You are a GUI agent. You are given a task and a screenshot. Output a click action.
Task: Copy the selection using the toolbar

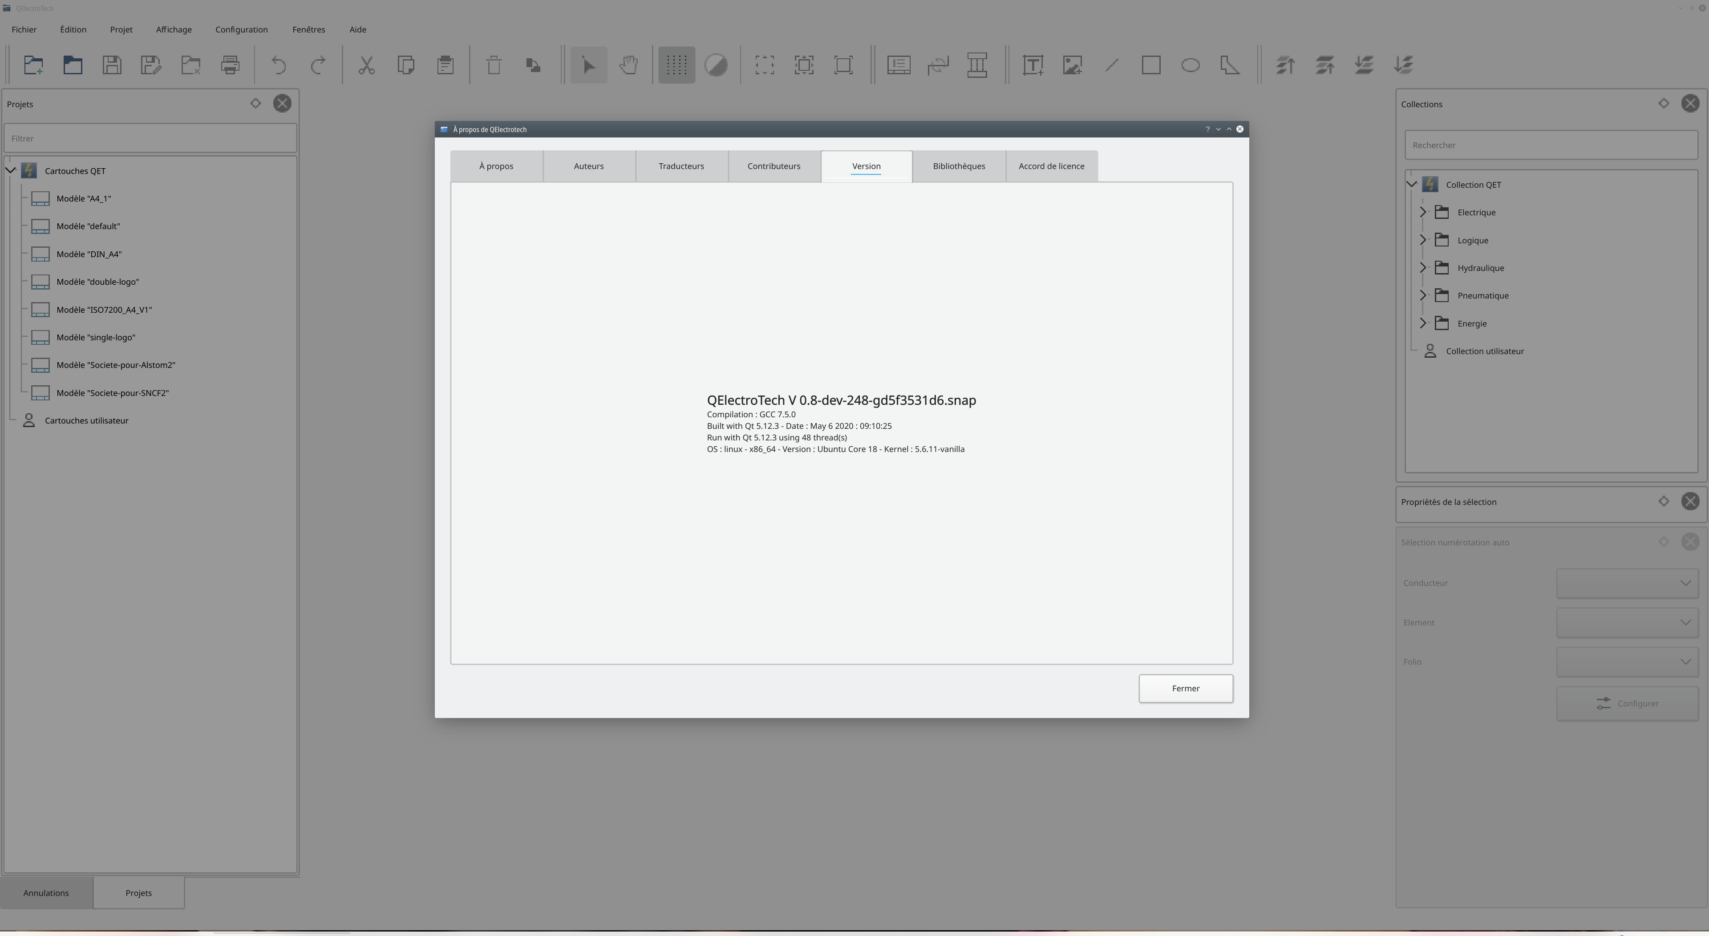point(406,65)
